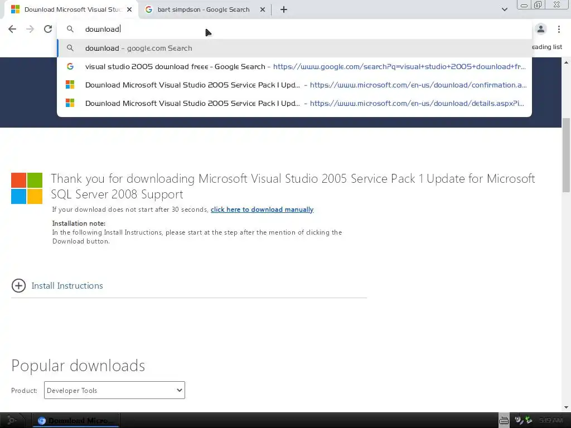
Task: Open the Chrome three-dot menu
Action: tap(559, 29)
